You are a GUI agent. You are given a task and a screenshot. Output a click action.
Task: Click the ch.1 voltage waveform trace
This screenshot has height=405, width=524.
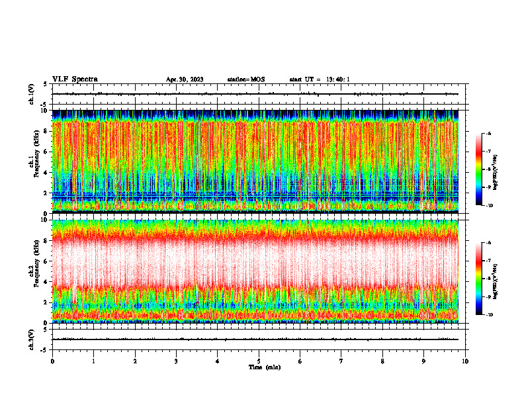click(255, 94)
